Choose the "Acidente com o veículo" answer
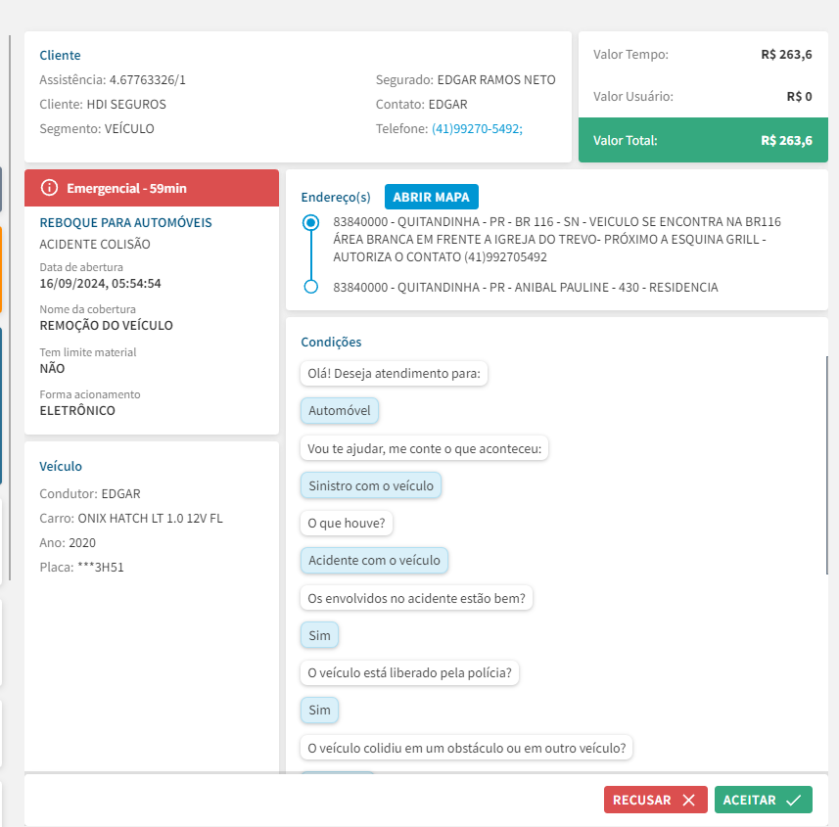The width and height of the screenshot is (839, 827). point(374,561)
